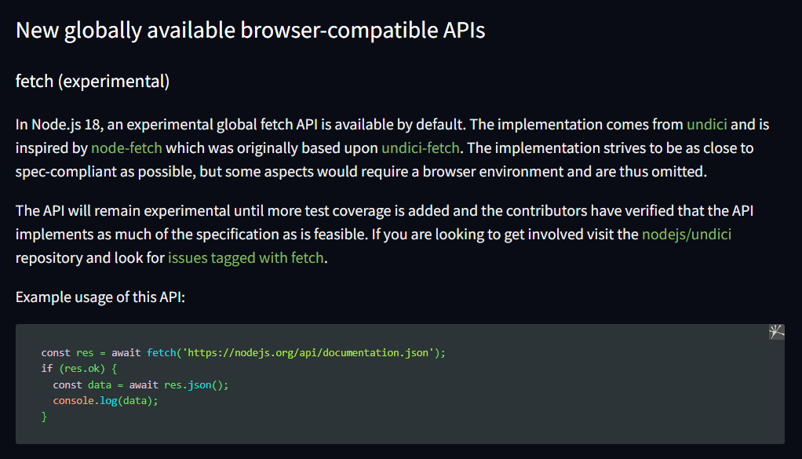Click the 'New globally available browser-compatible APIs' heading

click(x=250, y=30)
